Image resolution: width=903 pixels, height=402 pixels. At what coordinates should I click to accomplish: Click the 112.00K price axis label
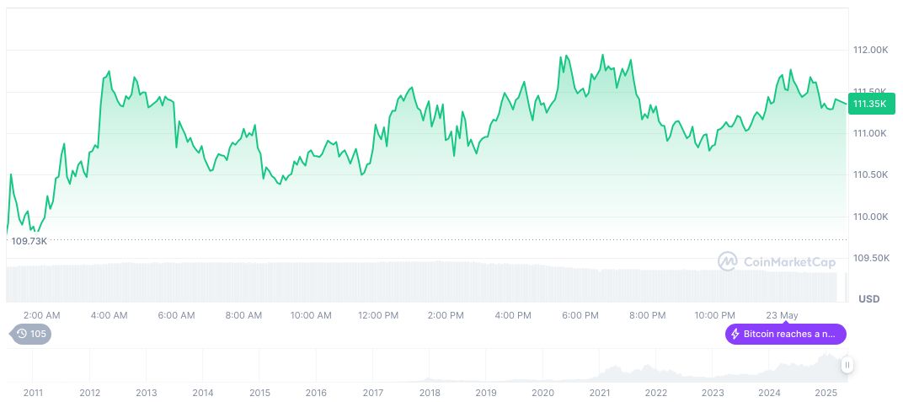(870, 51)
